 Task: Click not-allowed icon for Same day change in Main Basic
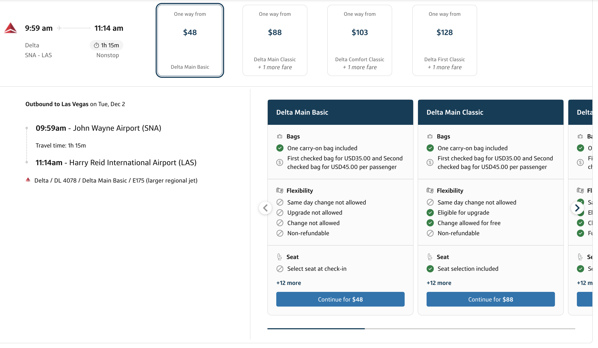point(280,202)
